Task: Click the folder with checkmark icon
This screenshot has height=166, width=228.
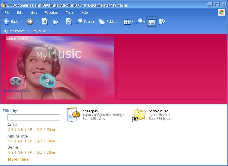Action: click(x=162, y=22)
